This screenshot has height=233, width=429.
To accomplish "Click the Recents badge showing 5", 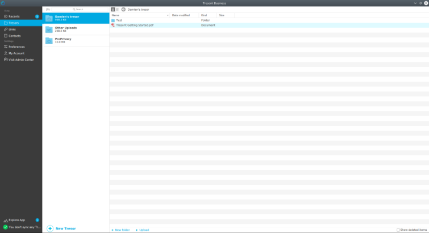I will [x=37, y=16].
